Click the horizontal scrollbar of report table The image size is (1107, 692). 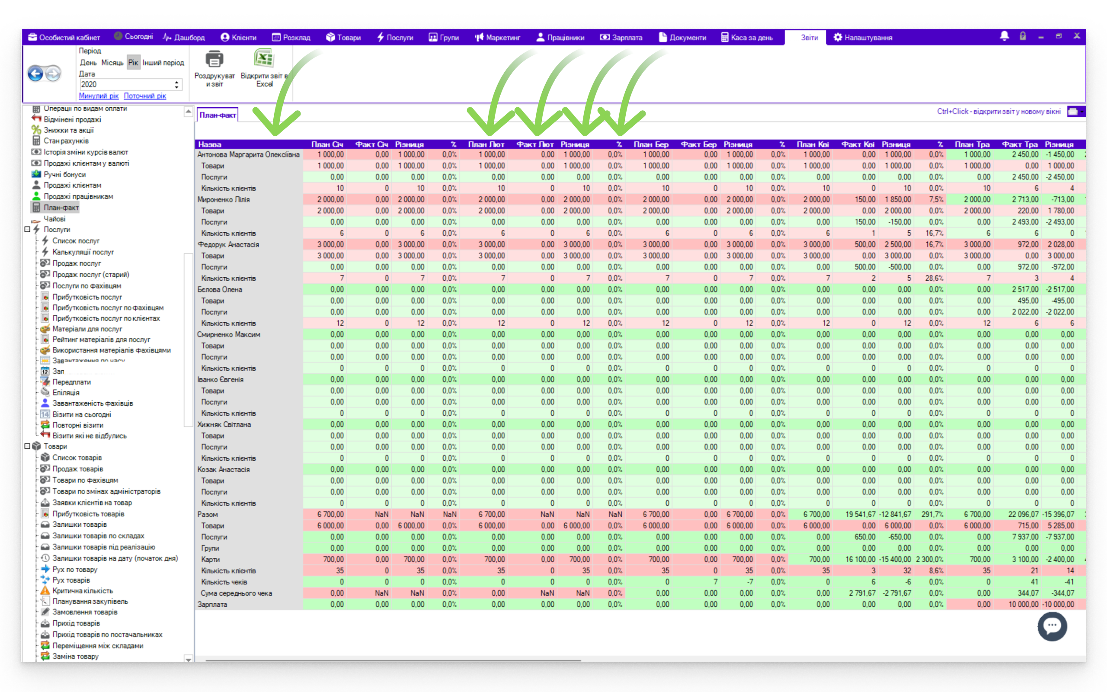click(393, 660)
